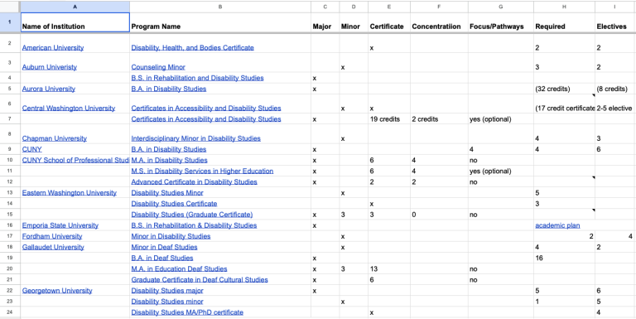Image resolution: width=636 pixels, height=319 pixels.
Task: Open Advanced Certificate in Disability Studies link
Action: (194, 181)
